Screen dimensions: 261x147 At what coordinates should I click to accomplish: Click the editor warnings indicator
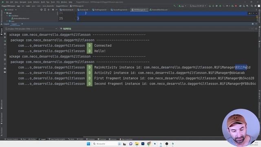(250, 13)
